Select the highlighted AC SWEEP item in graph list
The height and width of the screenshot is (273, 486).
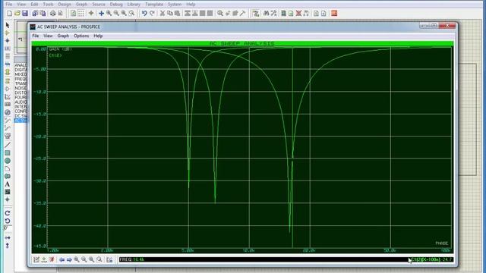click(21, 121)
